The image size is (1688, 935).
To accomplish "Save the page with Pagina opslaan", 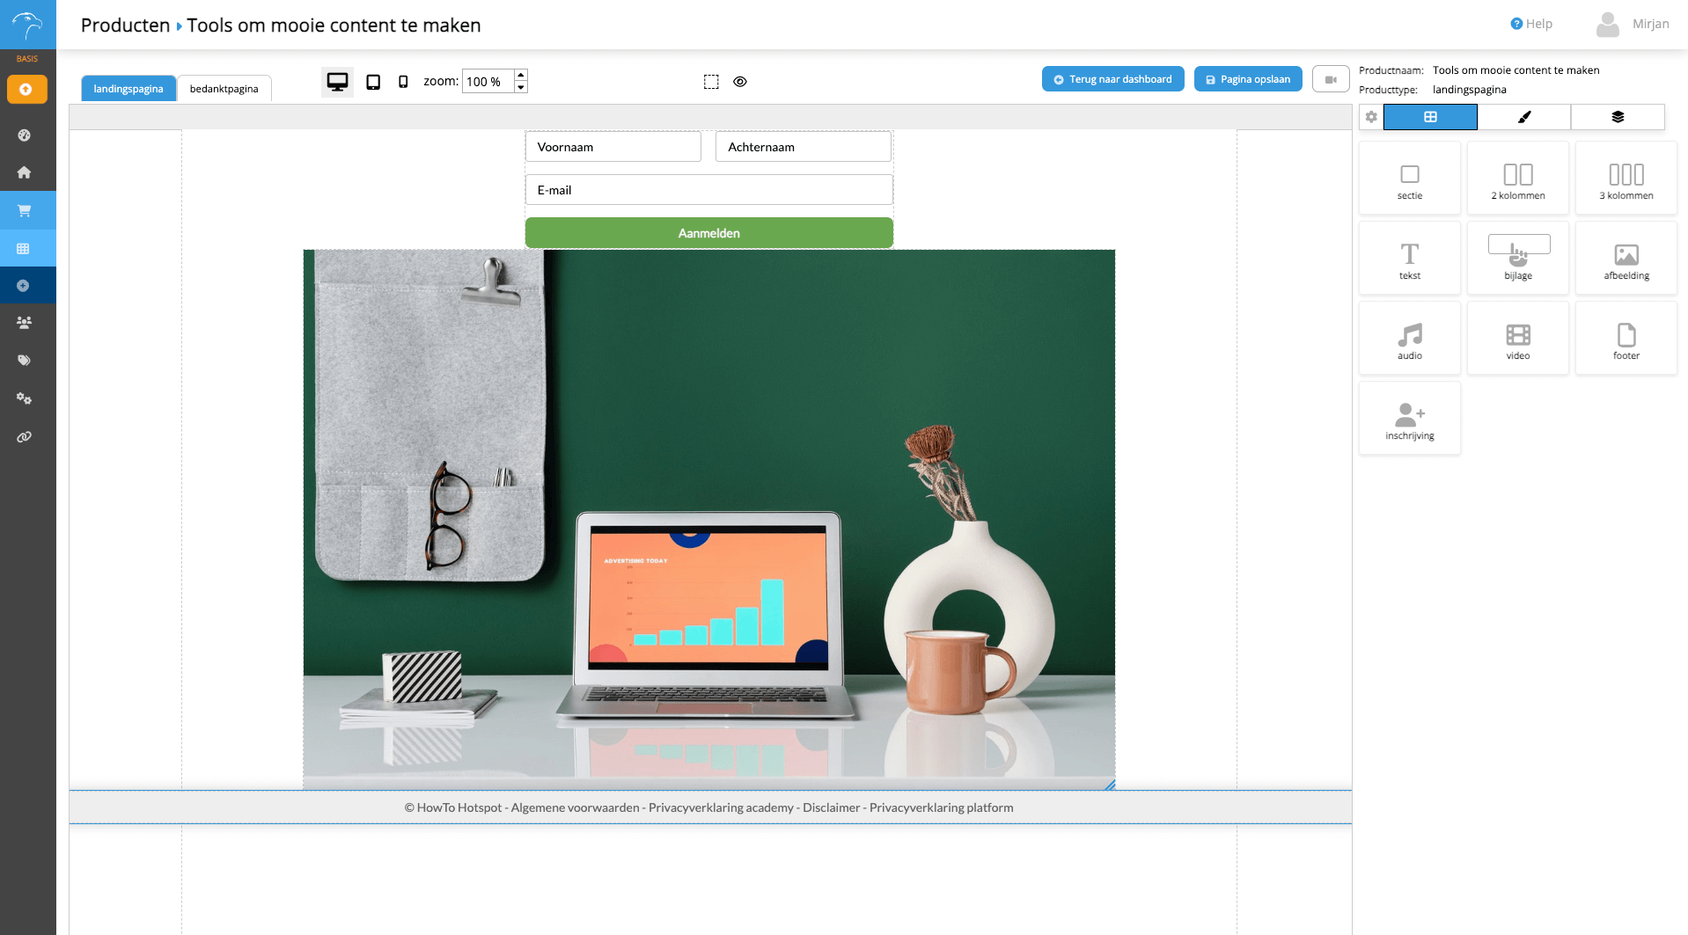I will point(1247,79).
